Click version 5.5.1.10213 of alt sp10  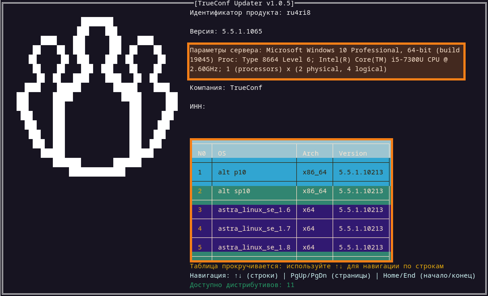coord(361,191)
